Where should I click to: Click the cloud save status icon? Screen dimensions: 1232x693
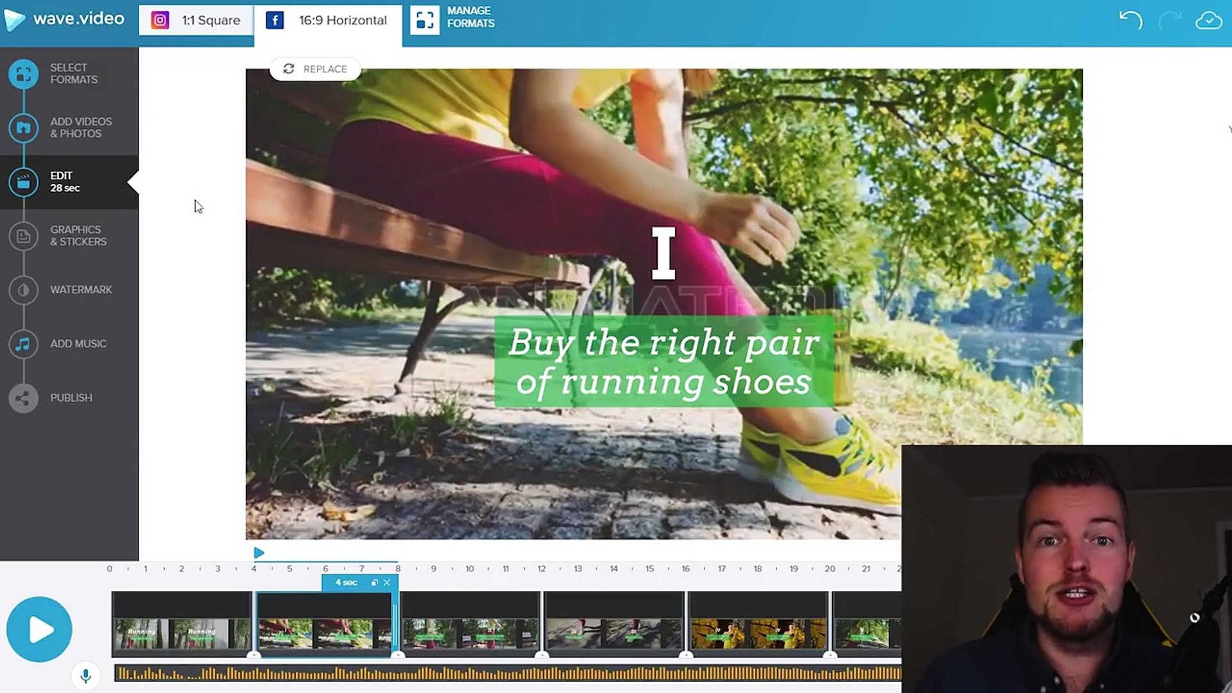[x=1208, y=21]
